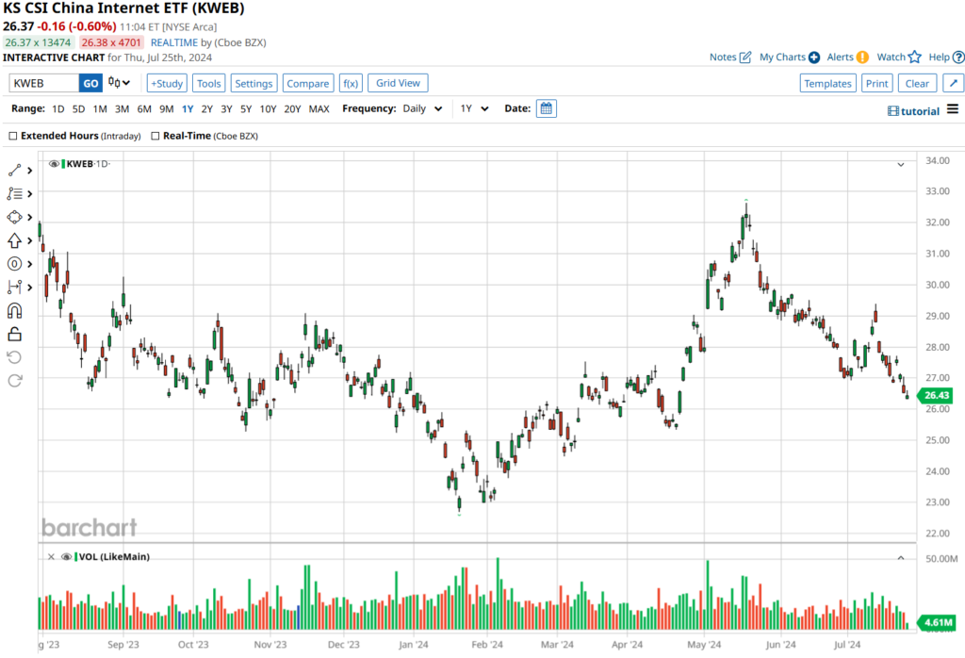Open the Fibonacci retracement tools icon
Image resolution: width=965 pixels, height=658 pixels.
click(x=15, y=194)
